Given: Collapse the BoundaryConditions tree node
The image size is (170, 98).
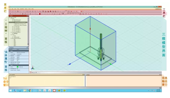Looking at the screenshot, I should 11,38.
